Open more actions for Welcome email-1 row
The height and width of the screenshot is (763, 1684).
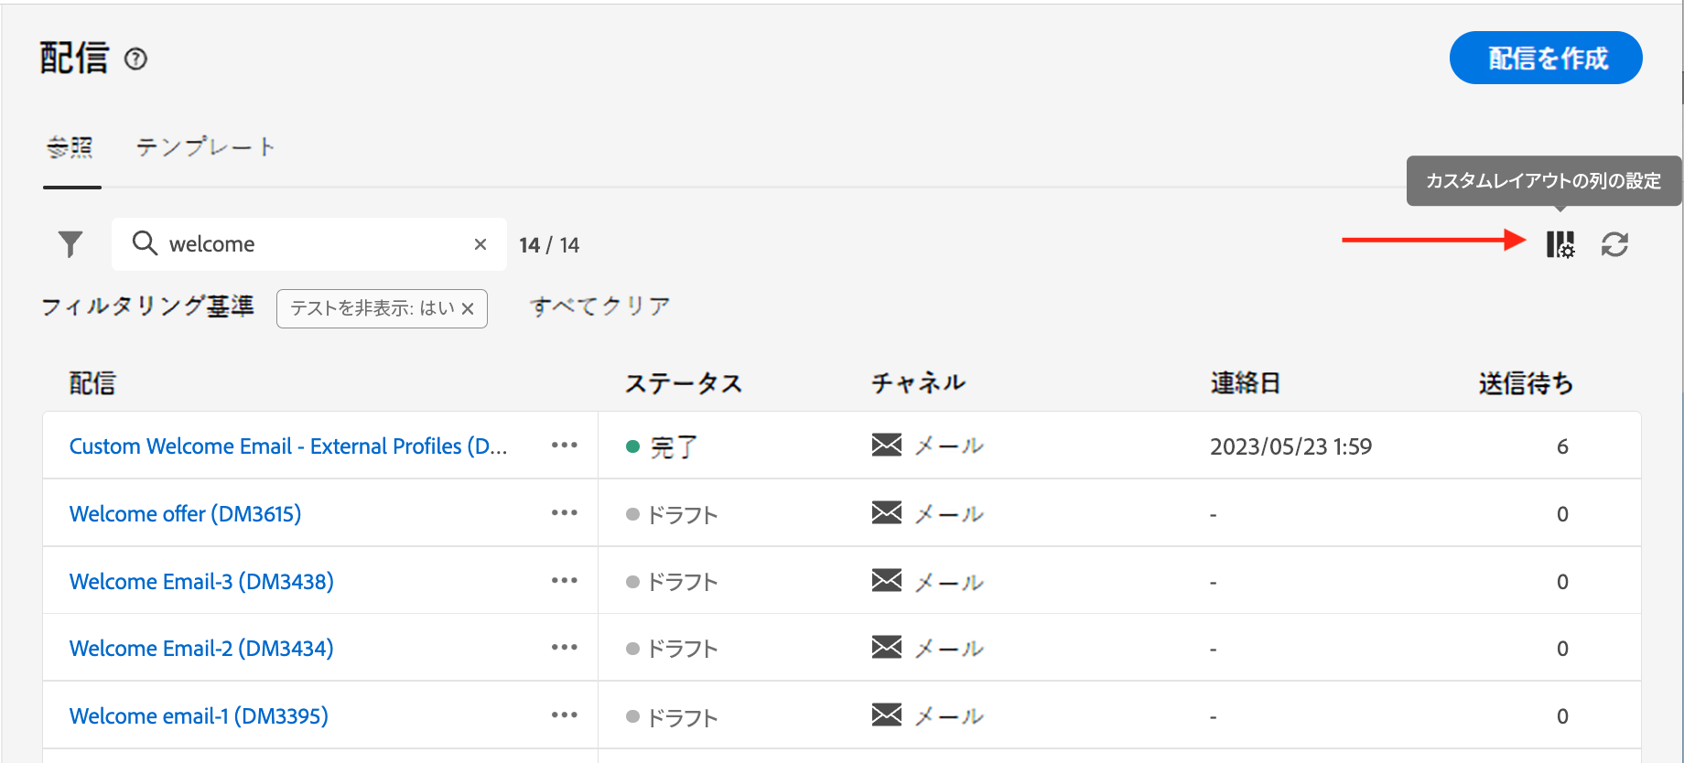(x=565, y=715)
